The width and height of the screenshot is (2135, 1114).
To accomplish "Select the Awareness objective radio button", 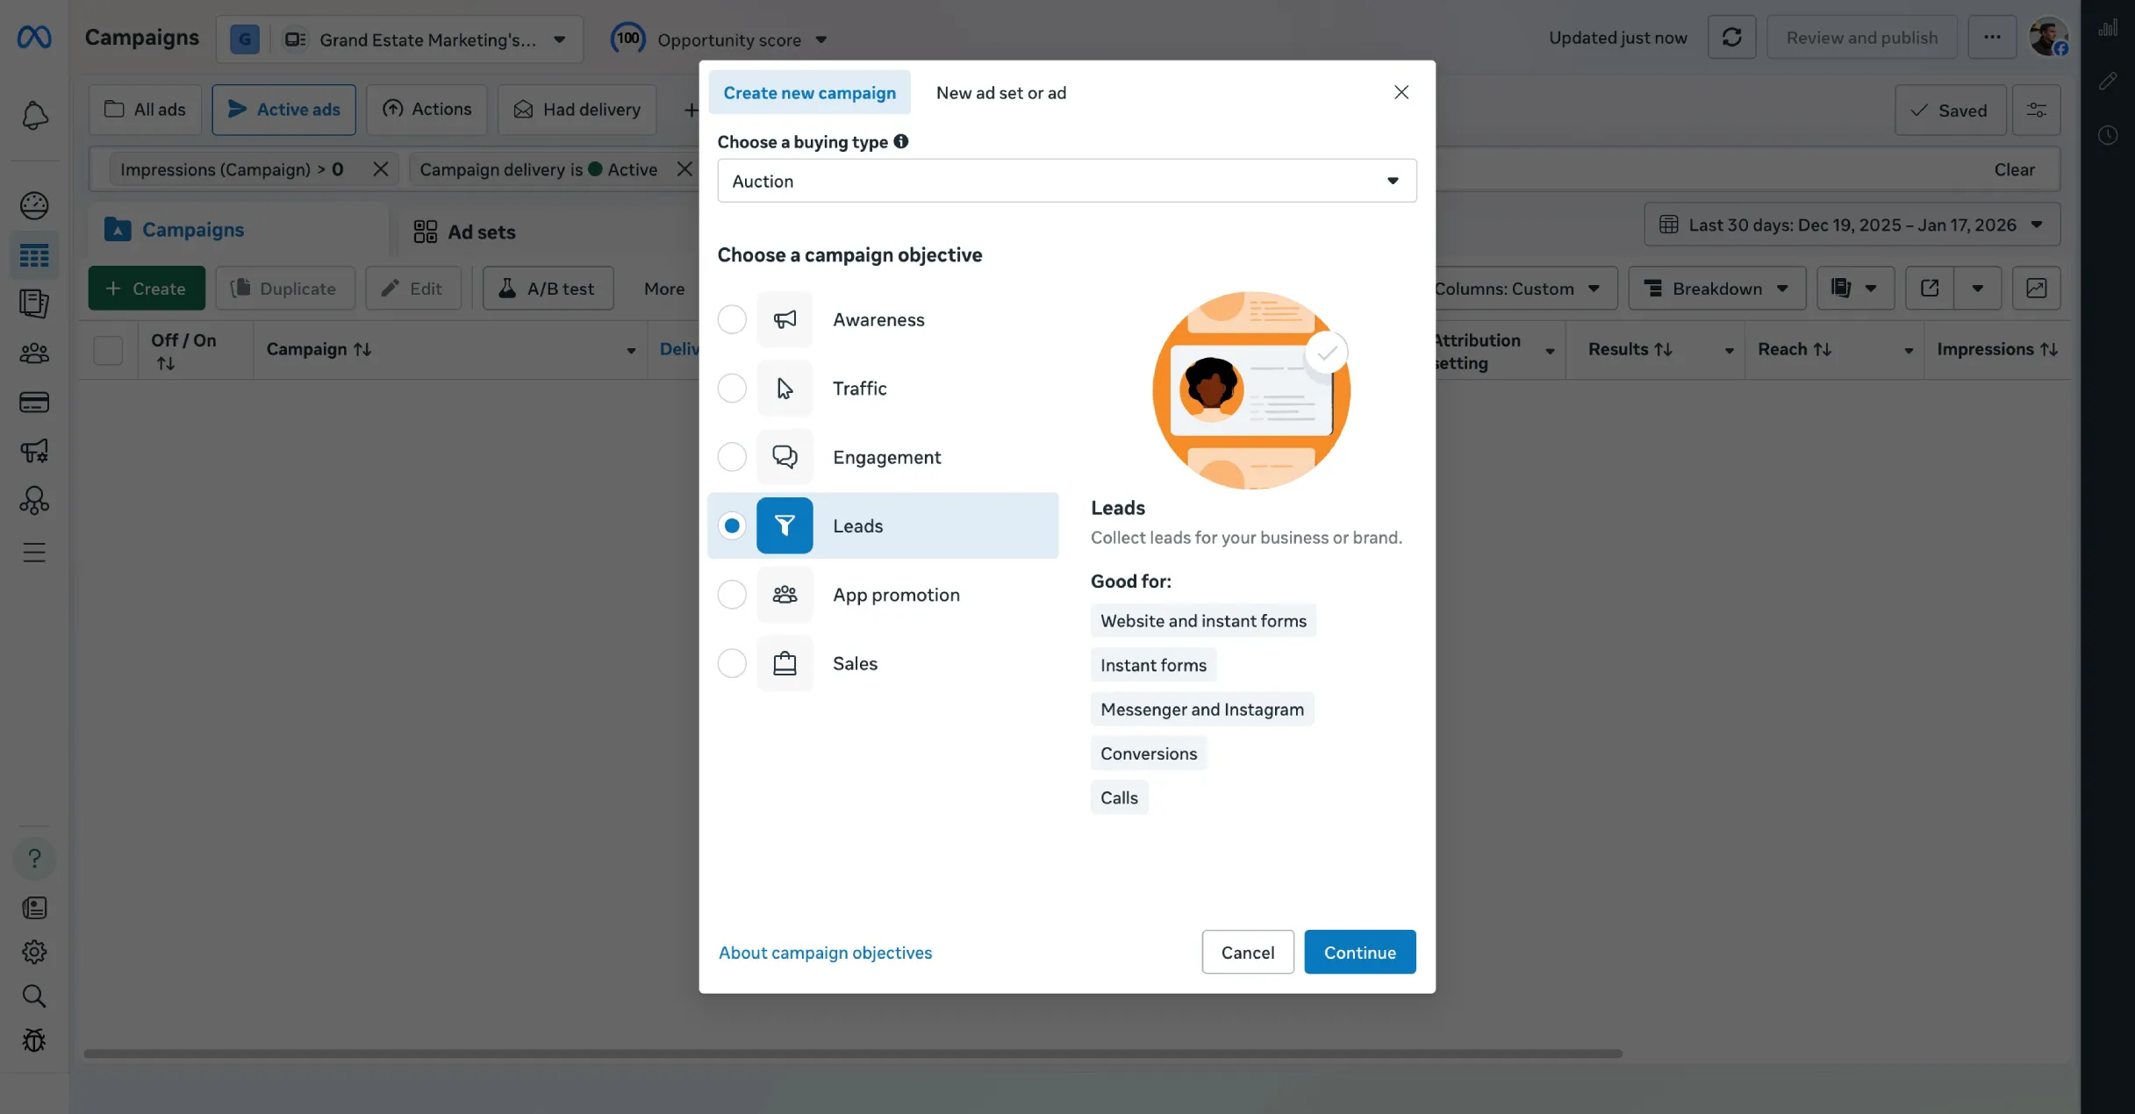I will coord(732,319).
